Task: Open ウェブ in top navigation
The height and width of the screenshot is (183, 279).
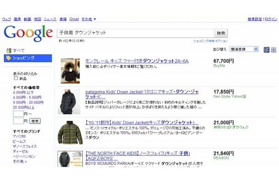Action: (x=6, y=19)
